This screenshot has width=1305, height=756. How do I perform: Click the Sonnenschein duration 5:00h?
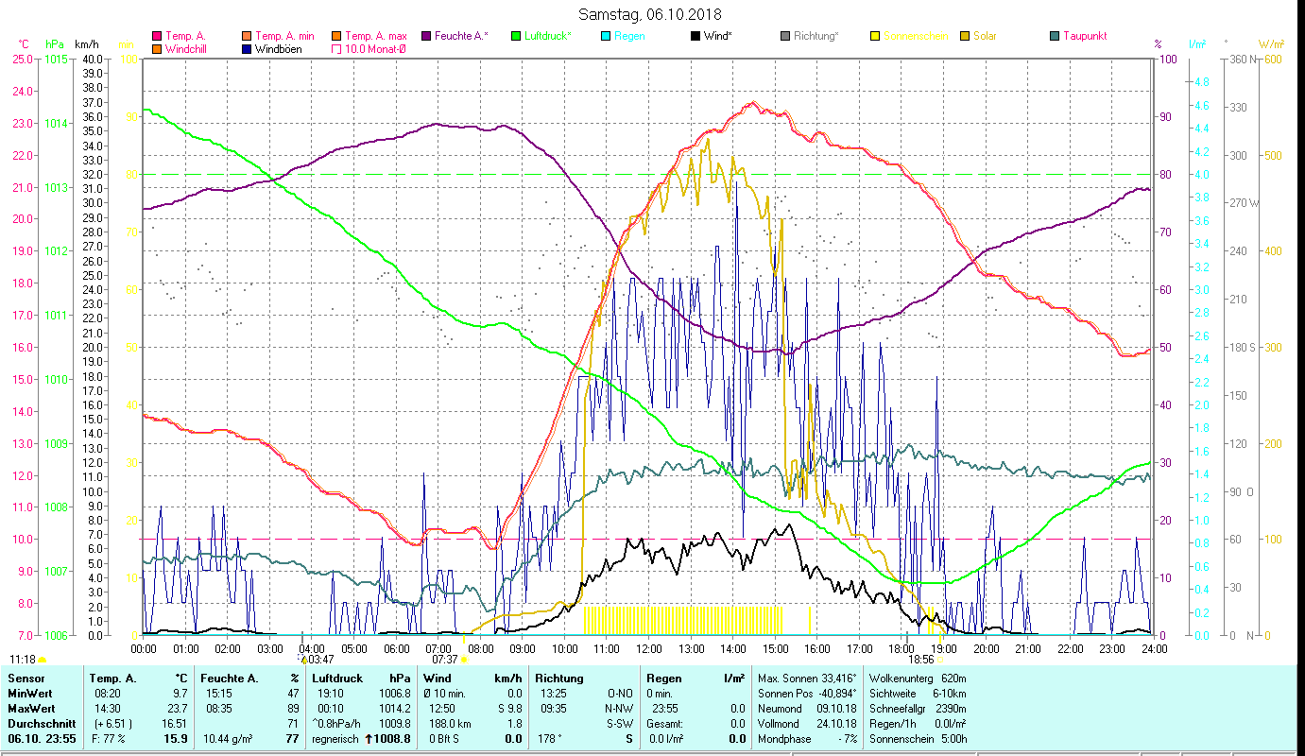click(953, 739)
